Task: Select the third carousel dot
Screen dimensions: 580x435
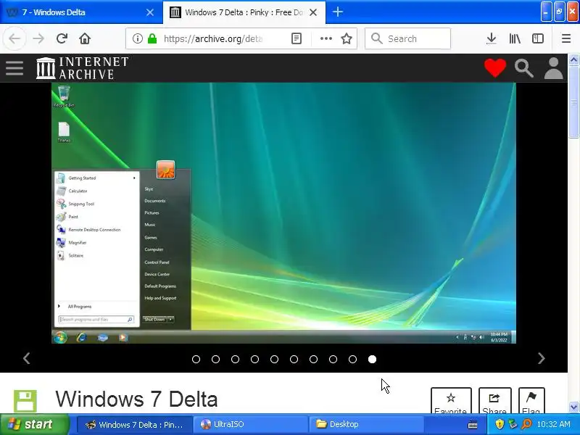Action: pyautogui.click(x=235, y=359)
